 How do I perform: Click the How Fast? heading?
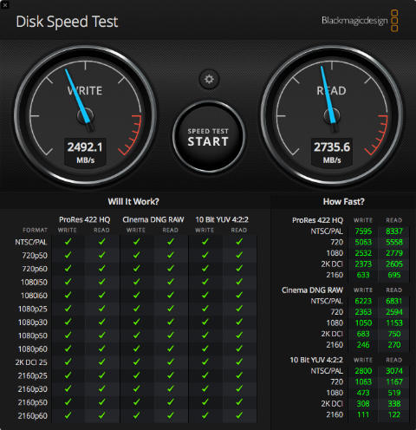click(x=344, y=201)
